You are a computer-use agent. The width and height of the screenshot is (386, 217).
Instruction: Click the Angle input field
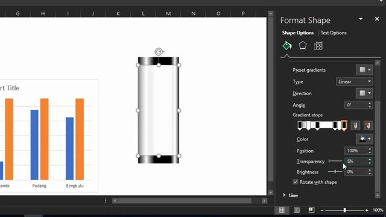coord(356,105)
